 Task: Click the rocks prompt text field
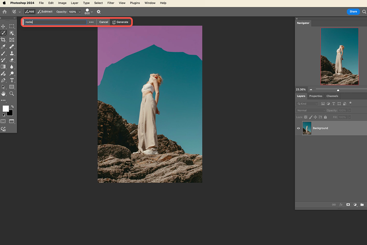pos(55,22)
